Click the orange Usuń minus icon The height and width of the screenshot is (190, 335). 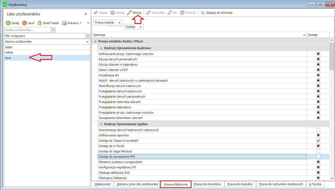coord(24,23)
